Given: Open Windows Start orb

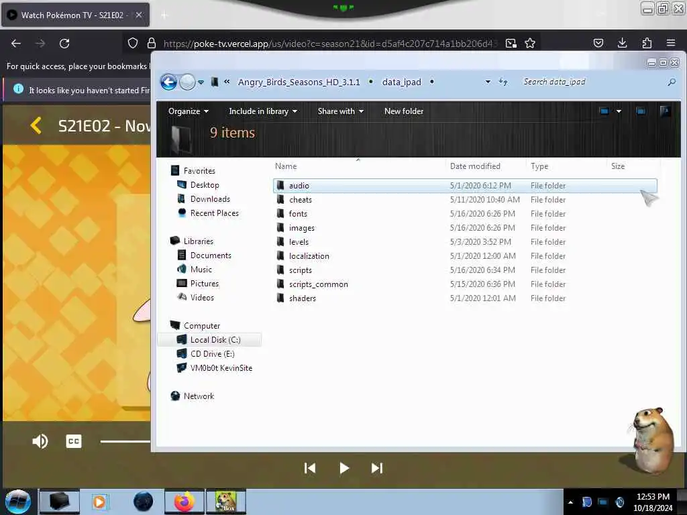Looking at the screenshot, I should [x=17, y=502].
